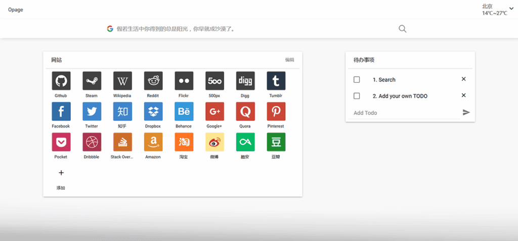Open the 豆瓣 shortcut icon
Screen dimensions: 518x241
276,142
